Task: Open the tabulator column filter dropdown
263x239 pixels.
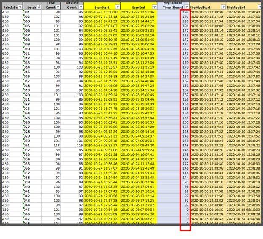Action: pos(20,7)
